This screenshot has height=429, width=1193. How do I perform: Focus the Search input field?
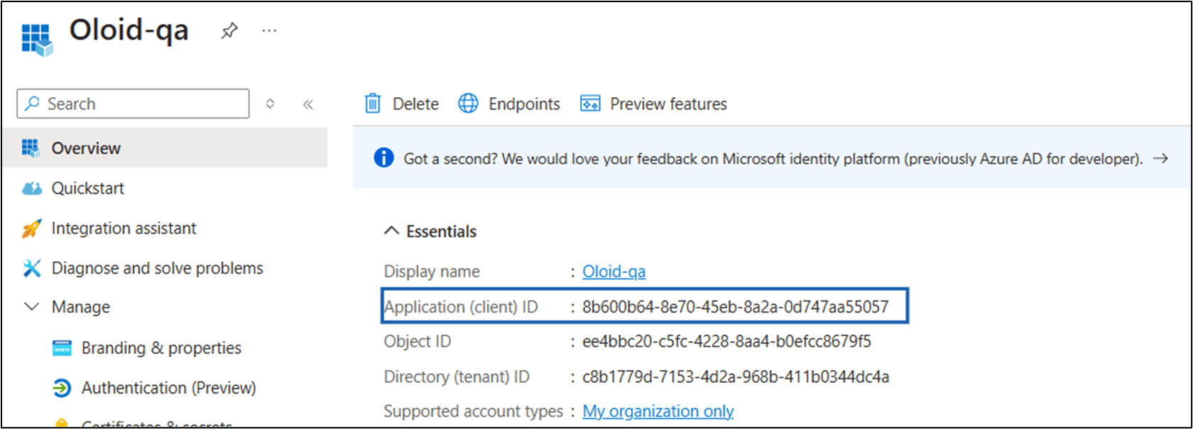pyautogui.click(x=134, y=104)
